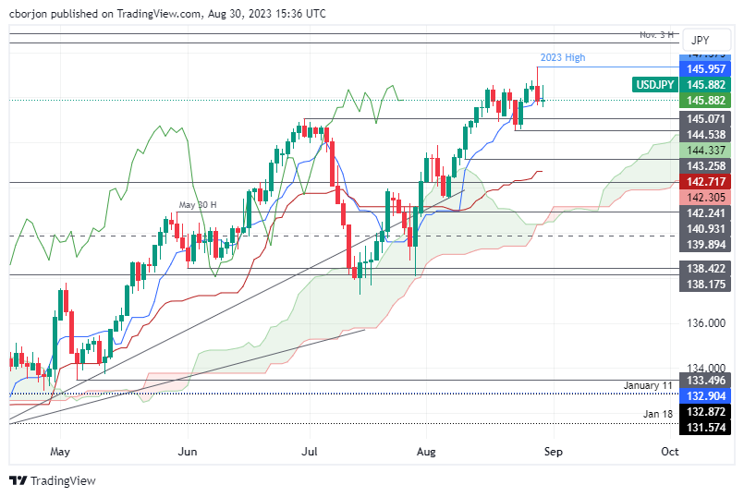744x497 pixels.
Task: Click the 2023 High annotation text
Action: click(x=563, y=58)
